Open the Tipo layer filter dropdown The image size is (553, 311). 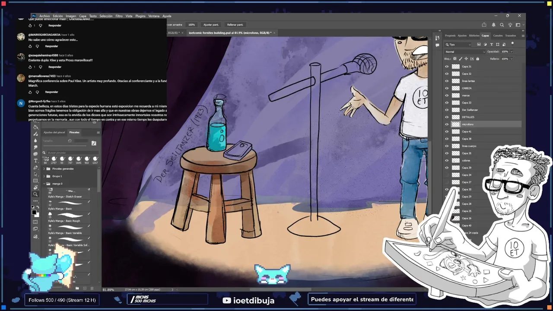[458, 44]
